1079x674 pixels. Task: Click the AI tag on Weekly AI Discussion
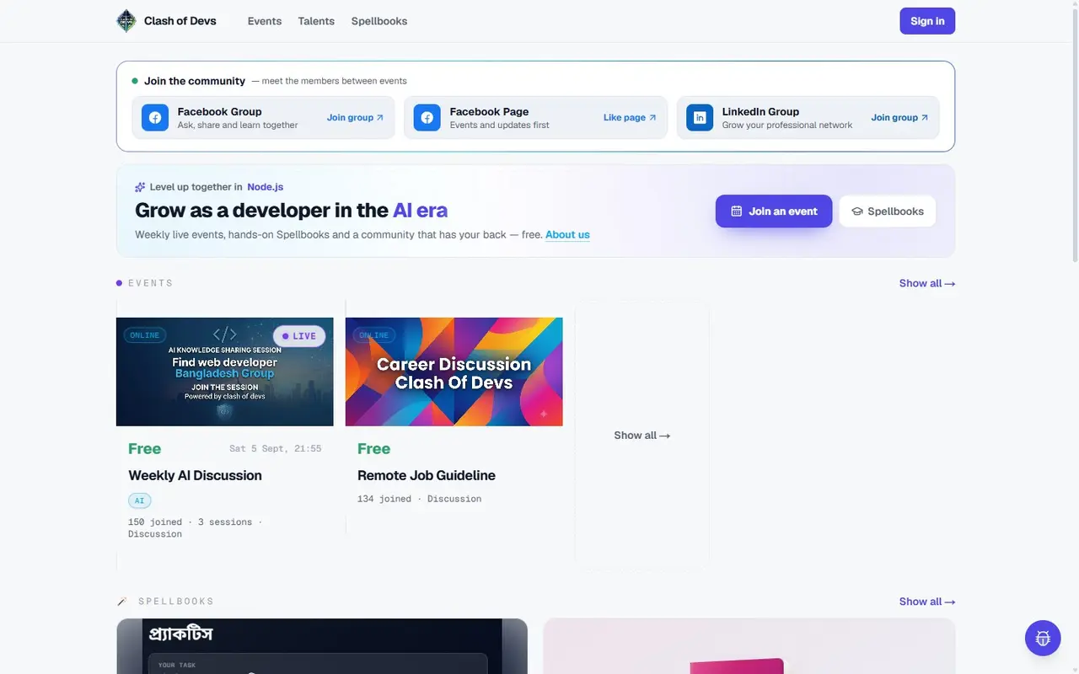140,500
